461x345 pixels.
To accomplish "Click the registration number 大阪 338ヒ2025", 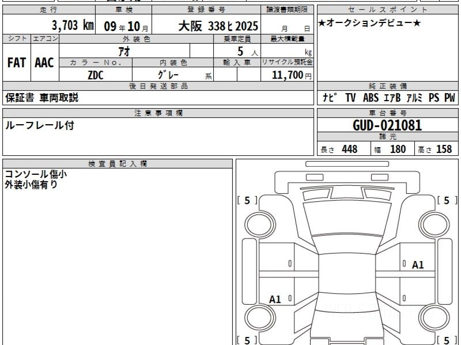I will click(218, 26).
